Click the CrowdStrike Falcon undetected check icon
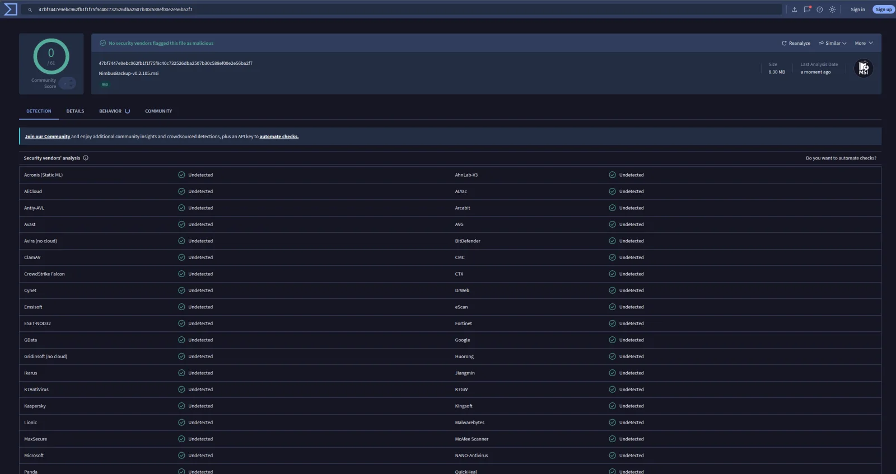 [181, 274]
